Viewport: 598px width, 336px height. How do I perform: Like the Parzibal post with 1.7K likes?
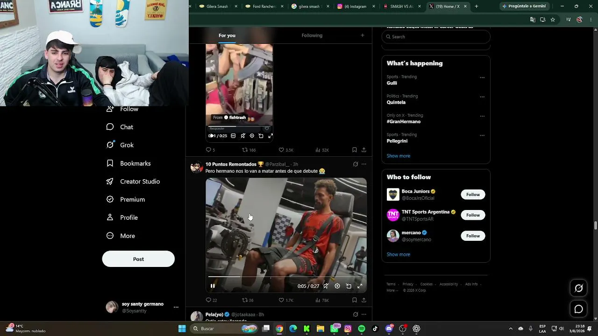pyautogui.click(x=286, y=300)
